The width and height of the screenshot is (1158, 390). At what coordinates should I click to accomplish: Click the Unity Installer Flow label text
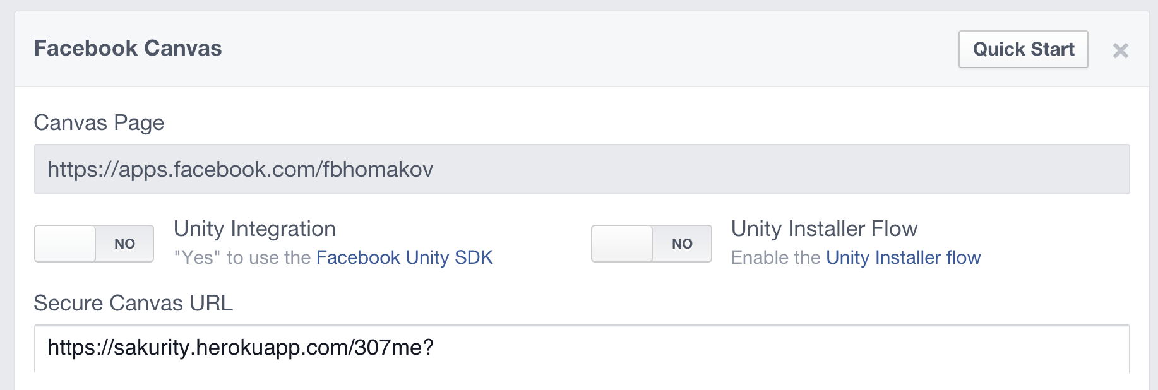824,228
